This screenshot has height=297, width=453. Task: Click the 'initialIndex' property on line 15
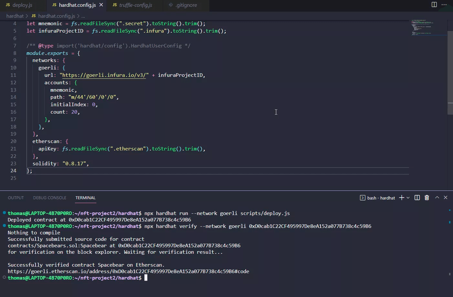[68, 105]
